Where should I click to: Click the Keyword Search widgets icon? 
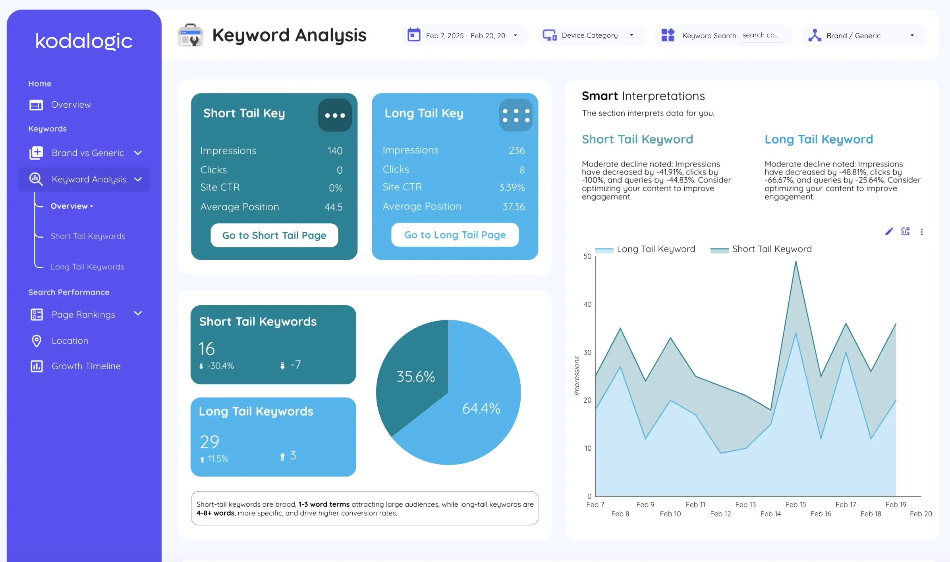pos(668,35)
